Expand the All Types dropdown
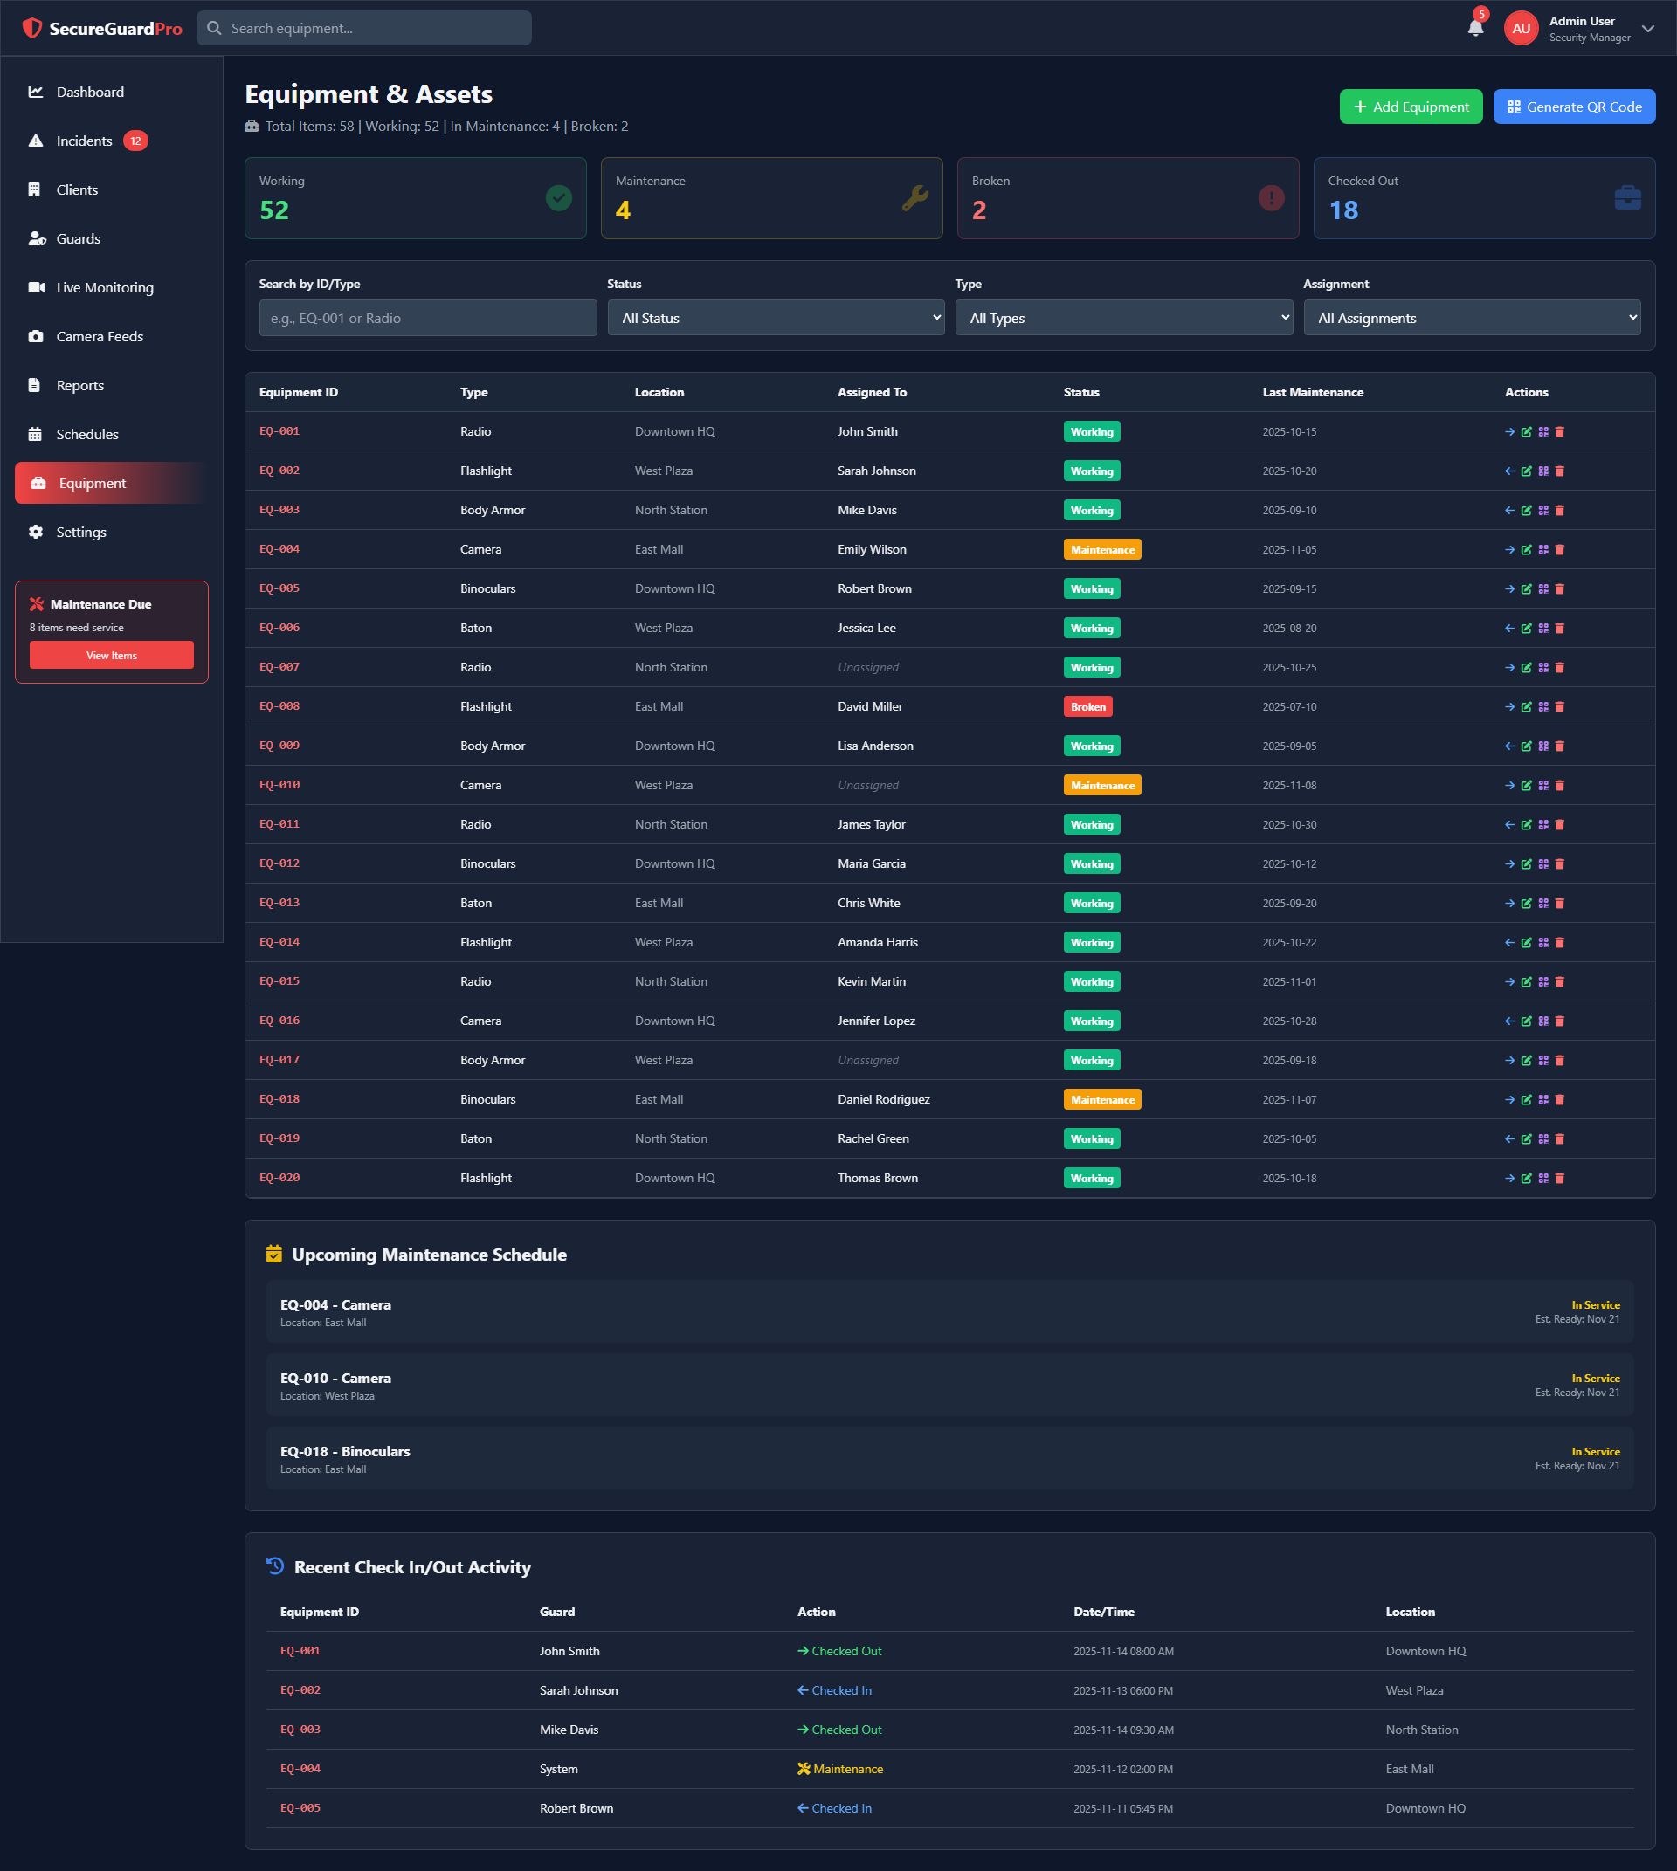 1123,318
